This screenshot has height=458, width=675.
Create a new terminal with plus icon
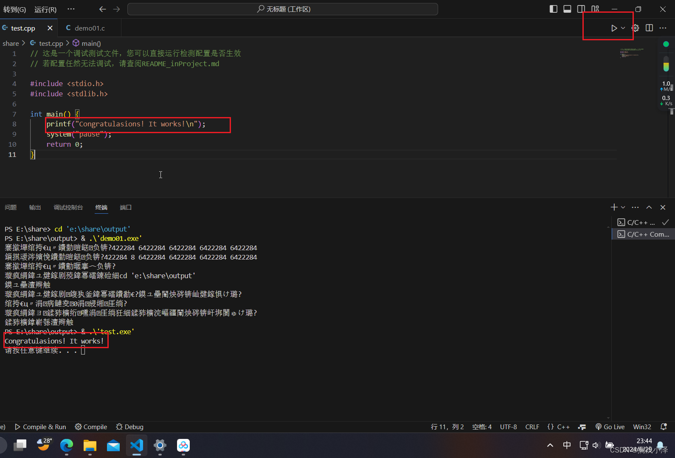click(614, 207)
